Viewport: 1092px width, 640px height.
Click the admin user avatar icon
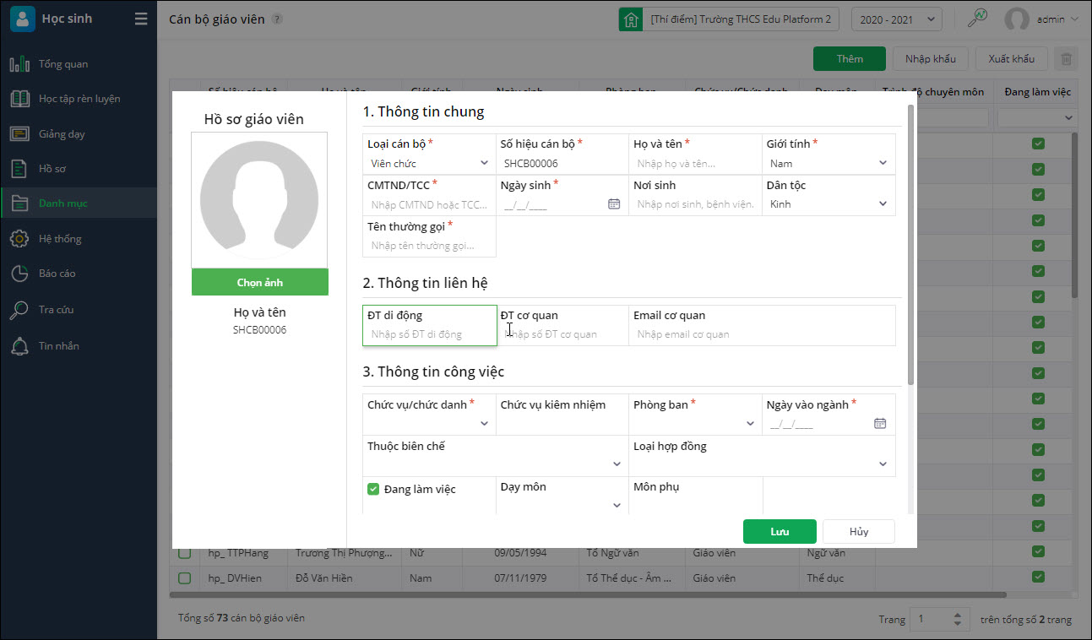click(x=1017, y=19)
